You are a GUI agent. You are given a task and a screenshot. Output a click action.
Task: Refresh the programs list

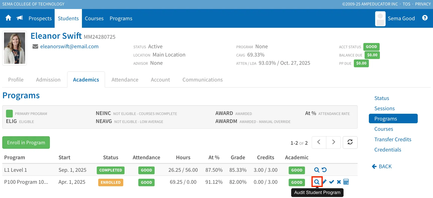tap(350, 142)
